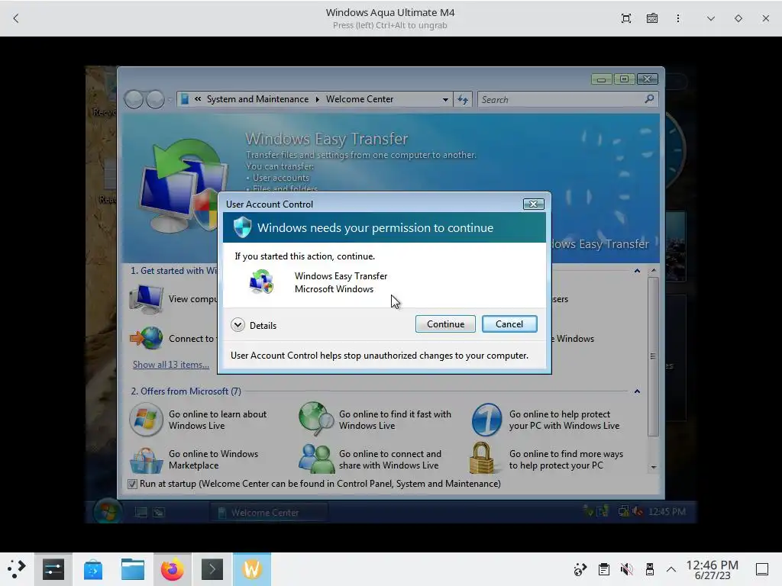782x586 pixels.
Task: Click Windows Easy Transfer heading text
Action: tap(327, 139)
